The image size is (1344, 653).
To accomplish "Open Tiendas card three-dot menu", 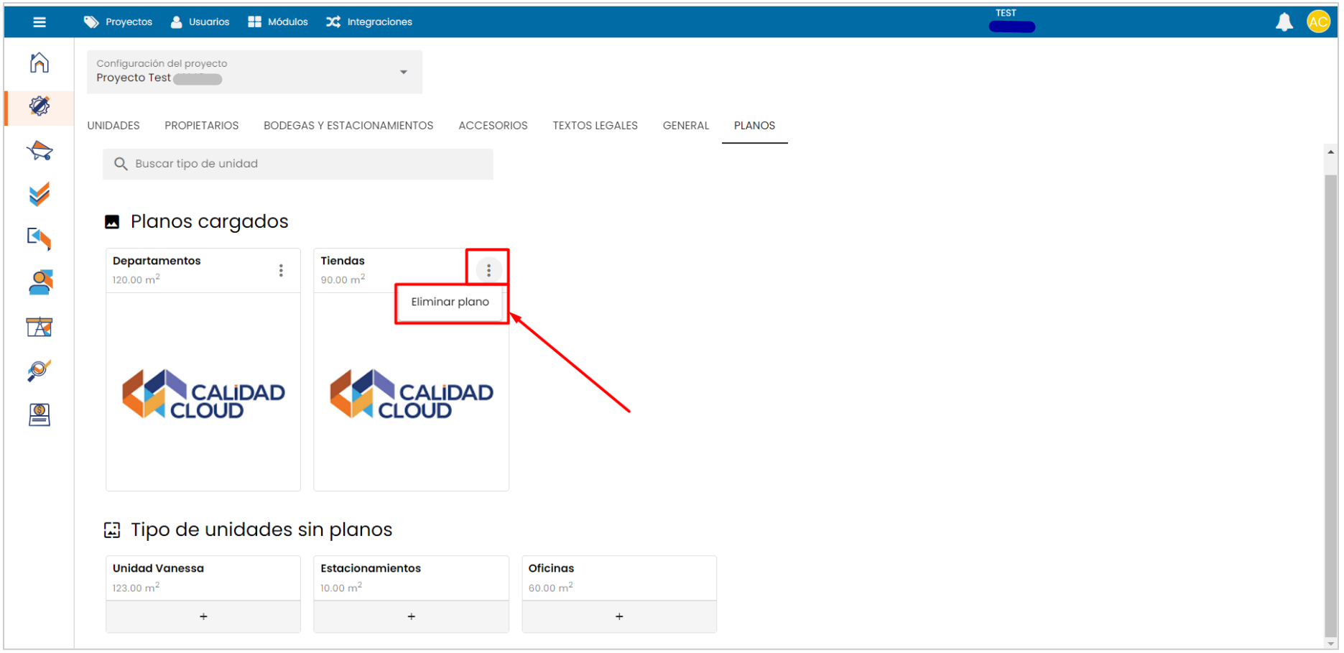I will (488, 271).
